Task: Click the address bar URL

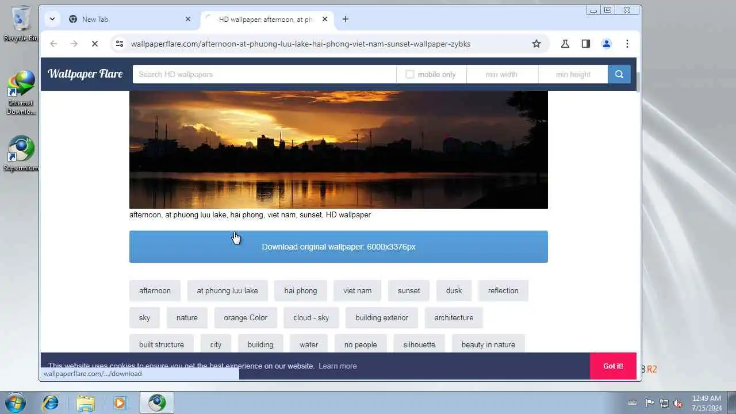Action: point(301,44)
